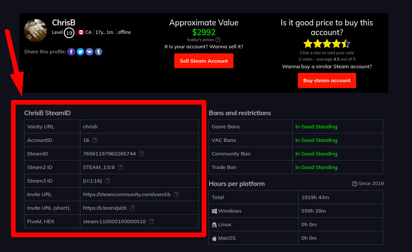Select the [U:1:16] value
The image size is (412, 252).
[92, 181]
